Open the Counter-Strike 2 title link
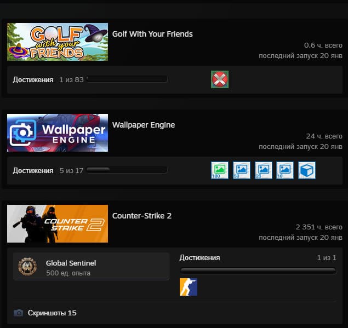This screenshot has width=348, height=328. [x=142, y=216]
